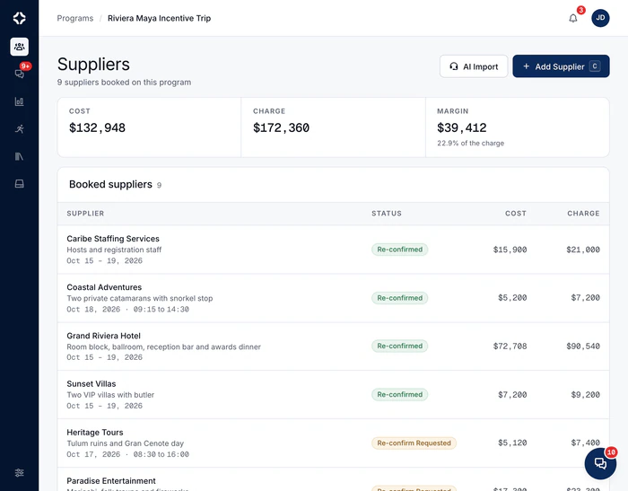
Task: Sort by the CHARGE column header
Action: (583, 214)
